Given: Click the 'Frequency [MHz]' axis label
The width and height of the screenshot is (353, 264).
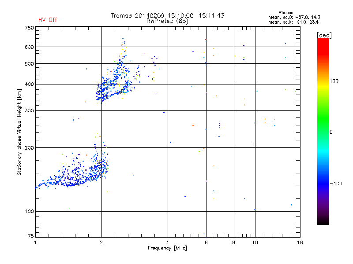Looking at the screenshot, I should pyautogui.click(x=167, y=248).
